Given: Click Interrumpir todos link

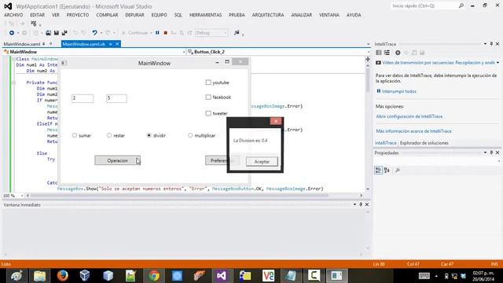Looking at the screenshot, I should (x=399, y=91).
